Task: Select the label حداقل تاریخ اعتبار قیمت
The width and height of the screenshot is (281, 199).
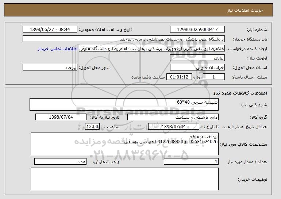Action: (x=245, y=127)
